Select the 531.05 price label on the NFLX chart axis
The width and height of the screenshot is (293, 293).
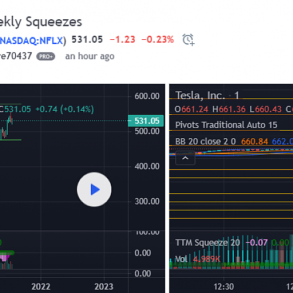145,121
